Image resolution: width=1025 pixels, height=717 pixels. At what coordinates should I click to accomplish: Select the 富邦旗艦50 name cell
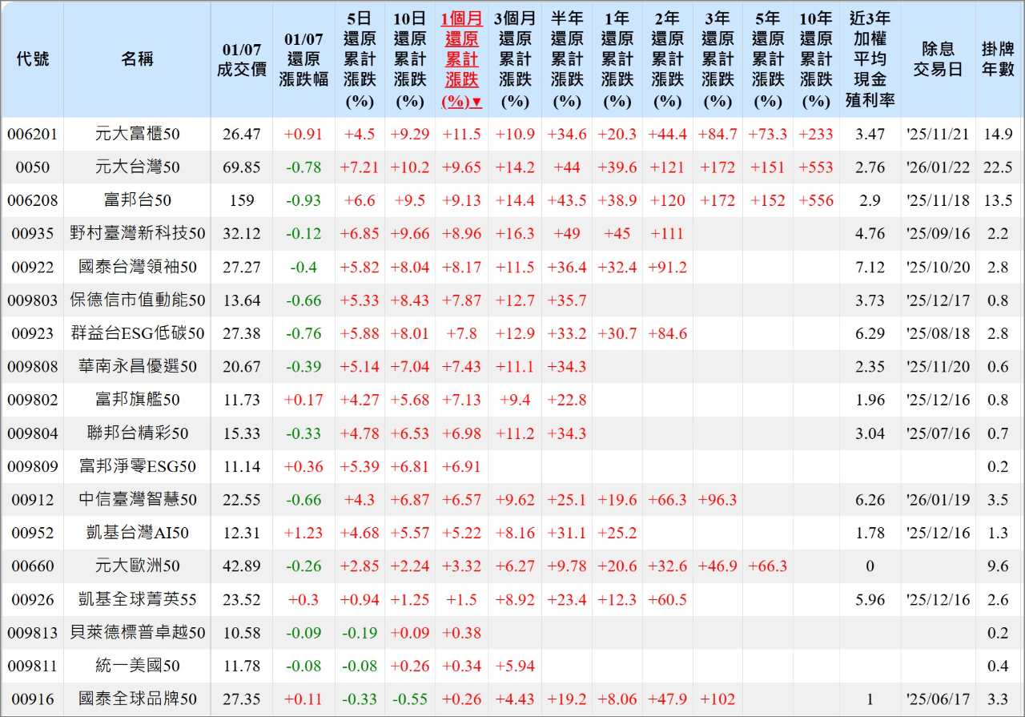click(x=138, y=400)
